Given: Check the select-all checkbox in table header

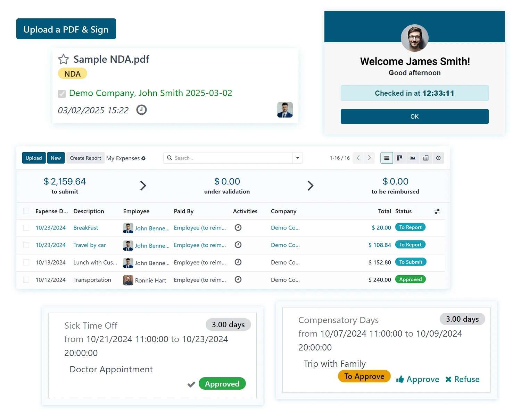Looking at the screenshot, I should pyautogui.click(x=26, y=211).
